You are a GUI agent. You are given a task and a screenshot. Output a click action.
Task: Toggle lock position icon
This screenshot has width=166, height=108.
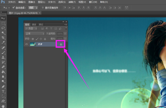pos(41,39)
